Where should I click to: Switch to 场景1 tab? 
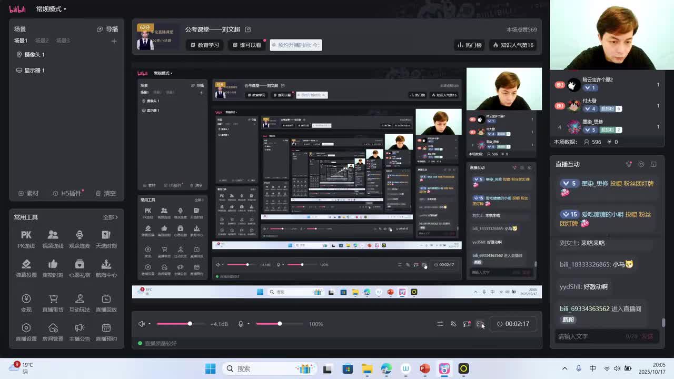pos(21,41)
